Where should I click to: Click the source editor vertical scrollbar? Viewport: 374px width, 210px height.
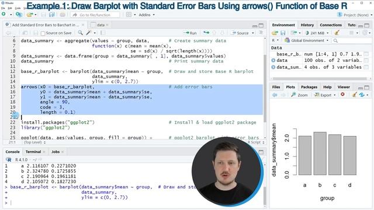point(265,88)
